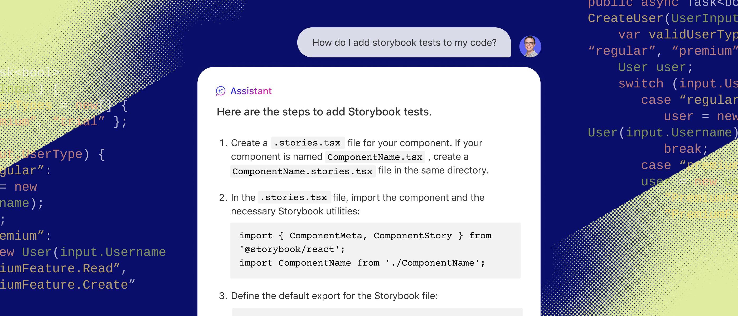Click the ComponentName.stories.tsx inline code chip
Screen dimensions: 738x316
tap(302, 171)
